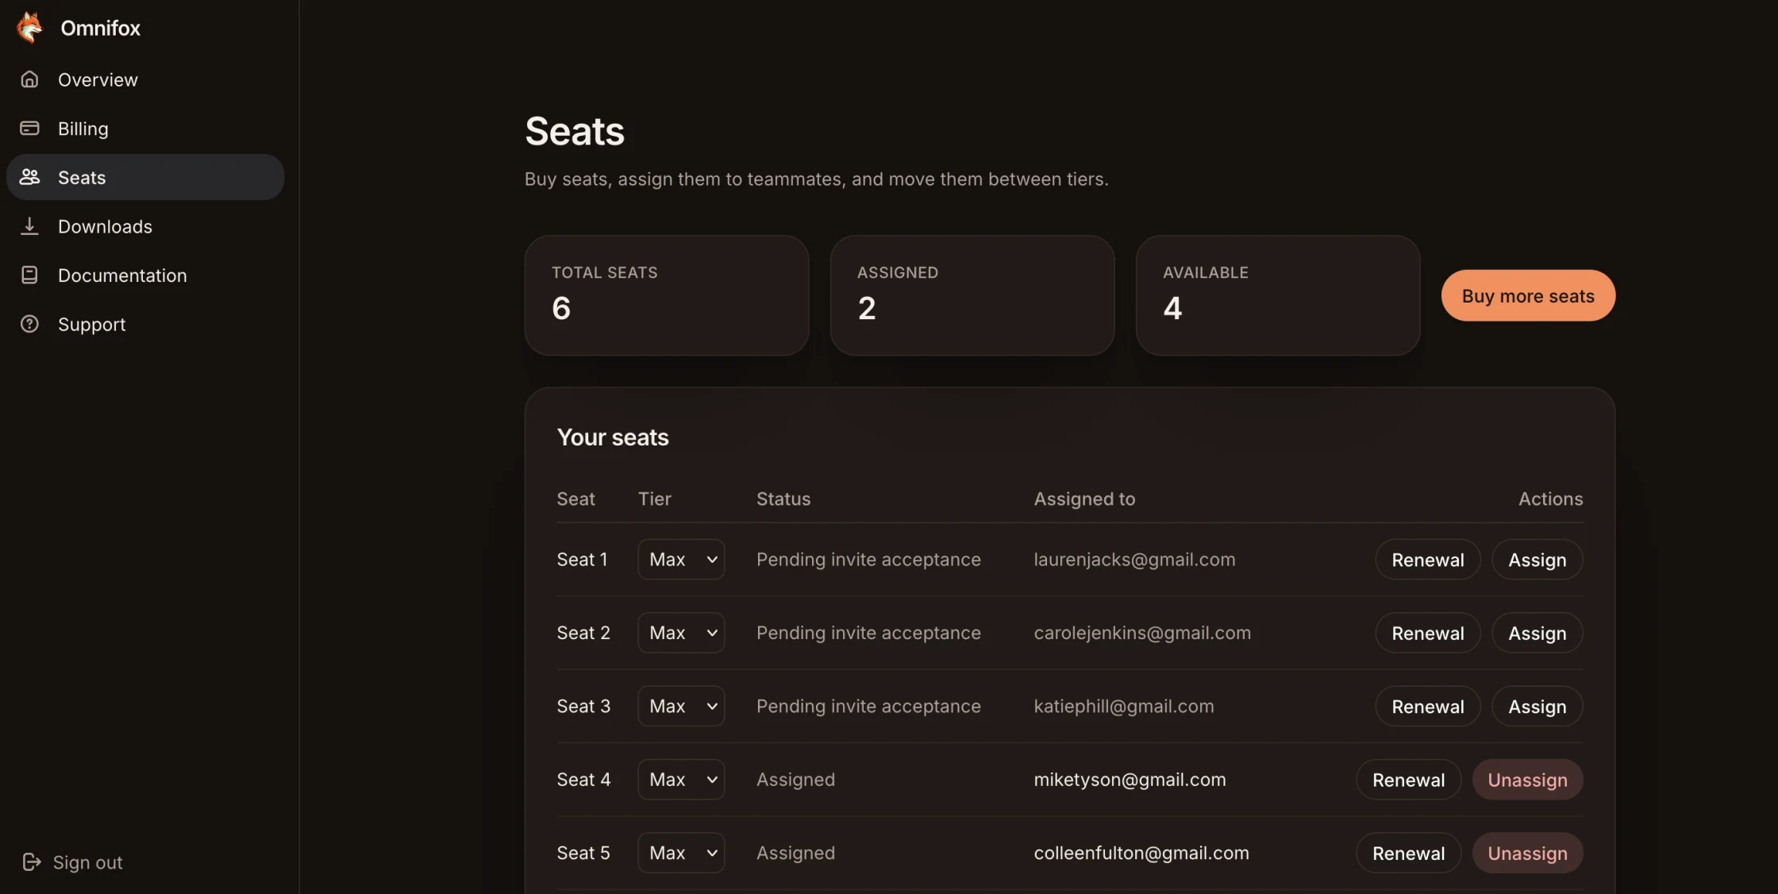
Task: Click the Omnifox brand name
Action: [101, 28]
